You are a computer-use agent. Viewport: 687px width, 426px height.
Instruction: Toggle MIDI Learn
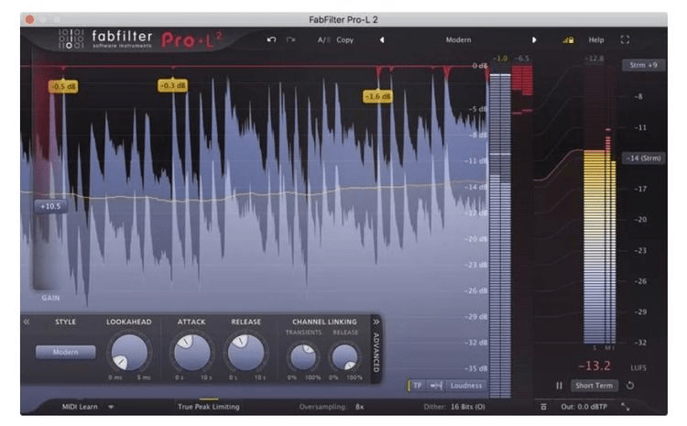80,407
